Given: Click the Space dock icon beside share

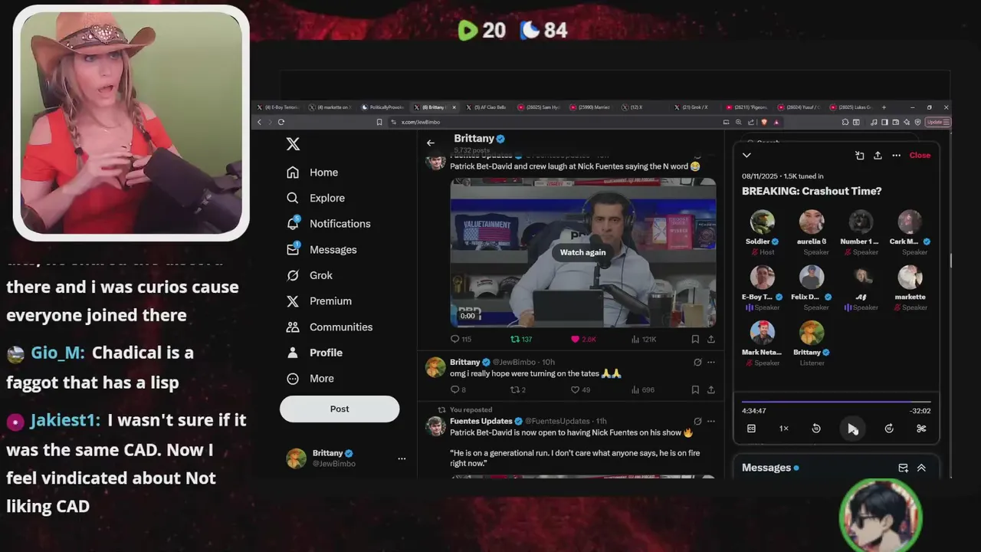Looking at the screenshot, I should click(860, 155).
